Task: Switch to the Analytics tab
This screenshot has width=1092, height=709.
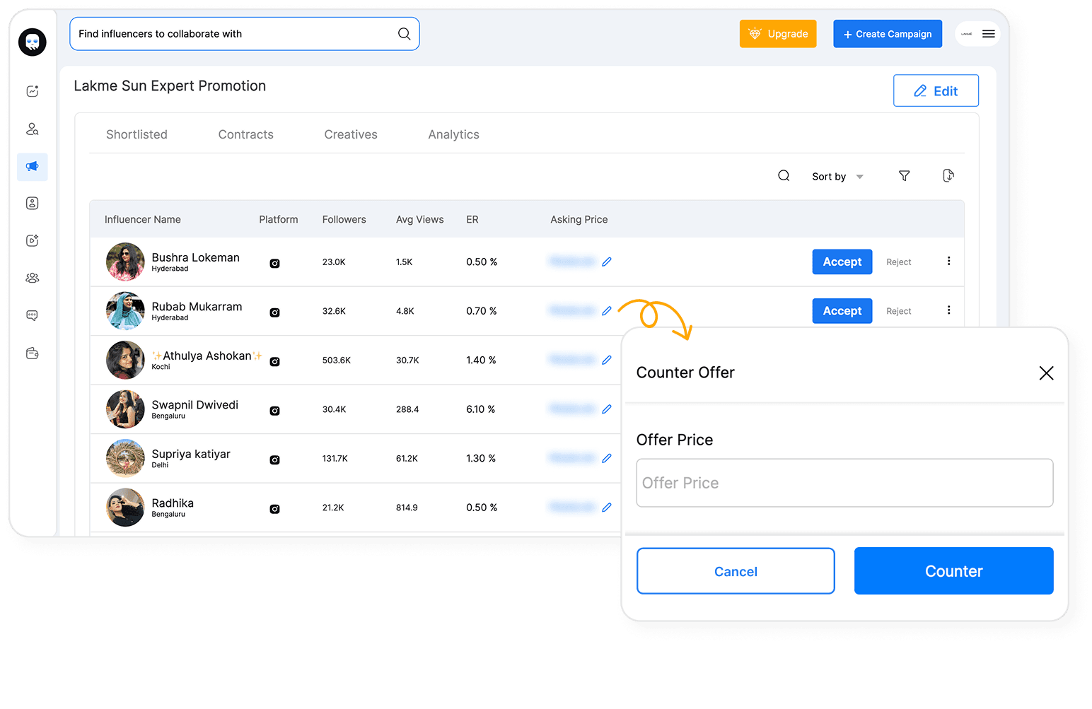Action: click(453, 134)
